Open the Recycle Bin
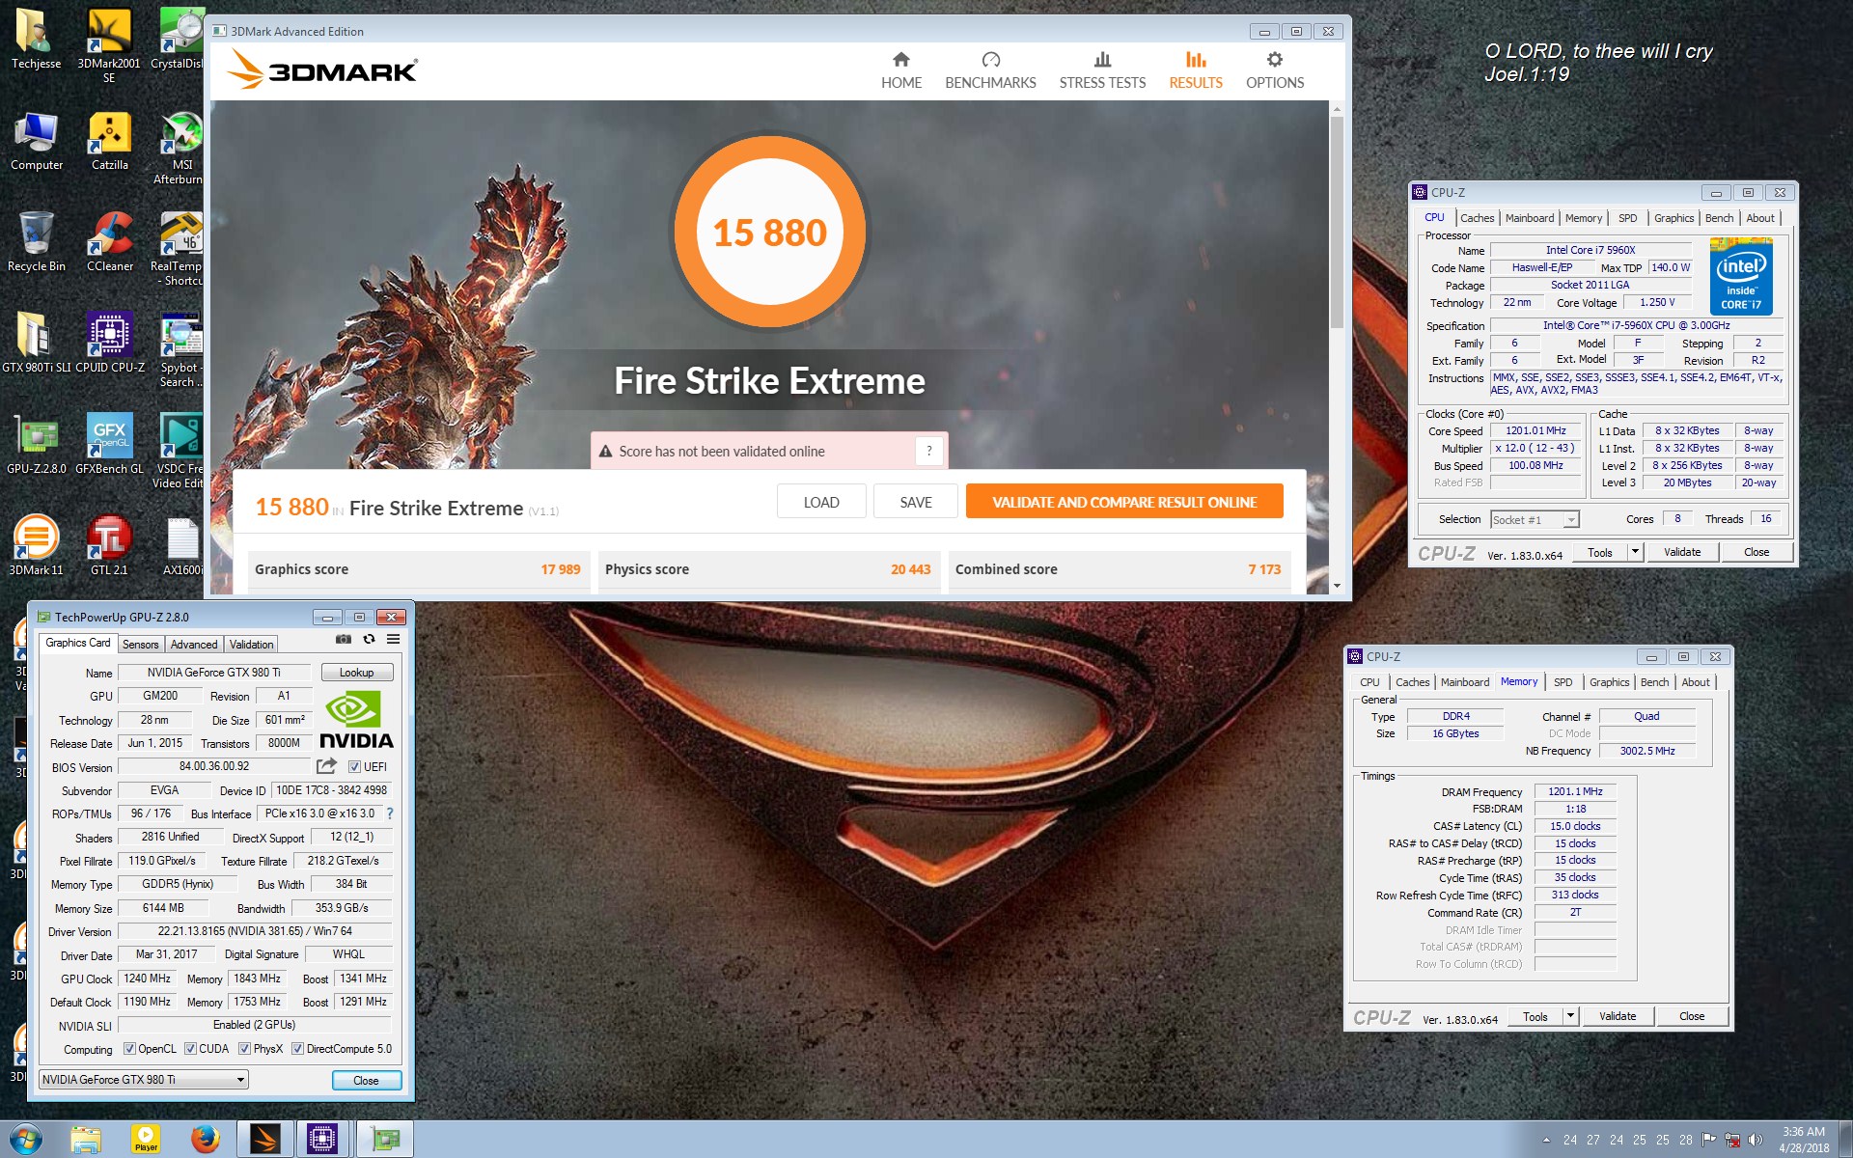 point(36,242)
